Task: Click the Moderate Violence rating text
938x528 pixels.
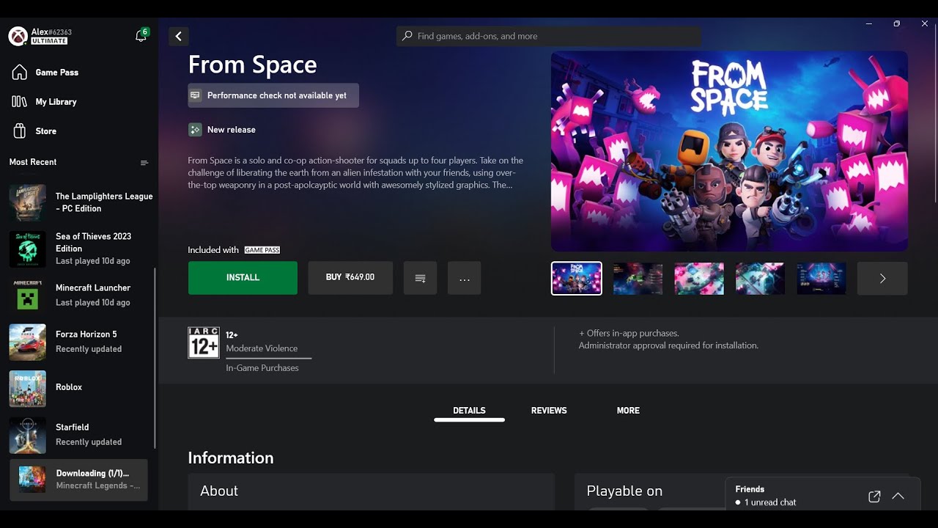Action: [x=262, y=348]
